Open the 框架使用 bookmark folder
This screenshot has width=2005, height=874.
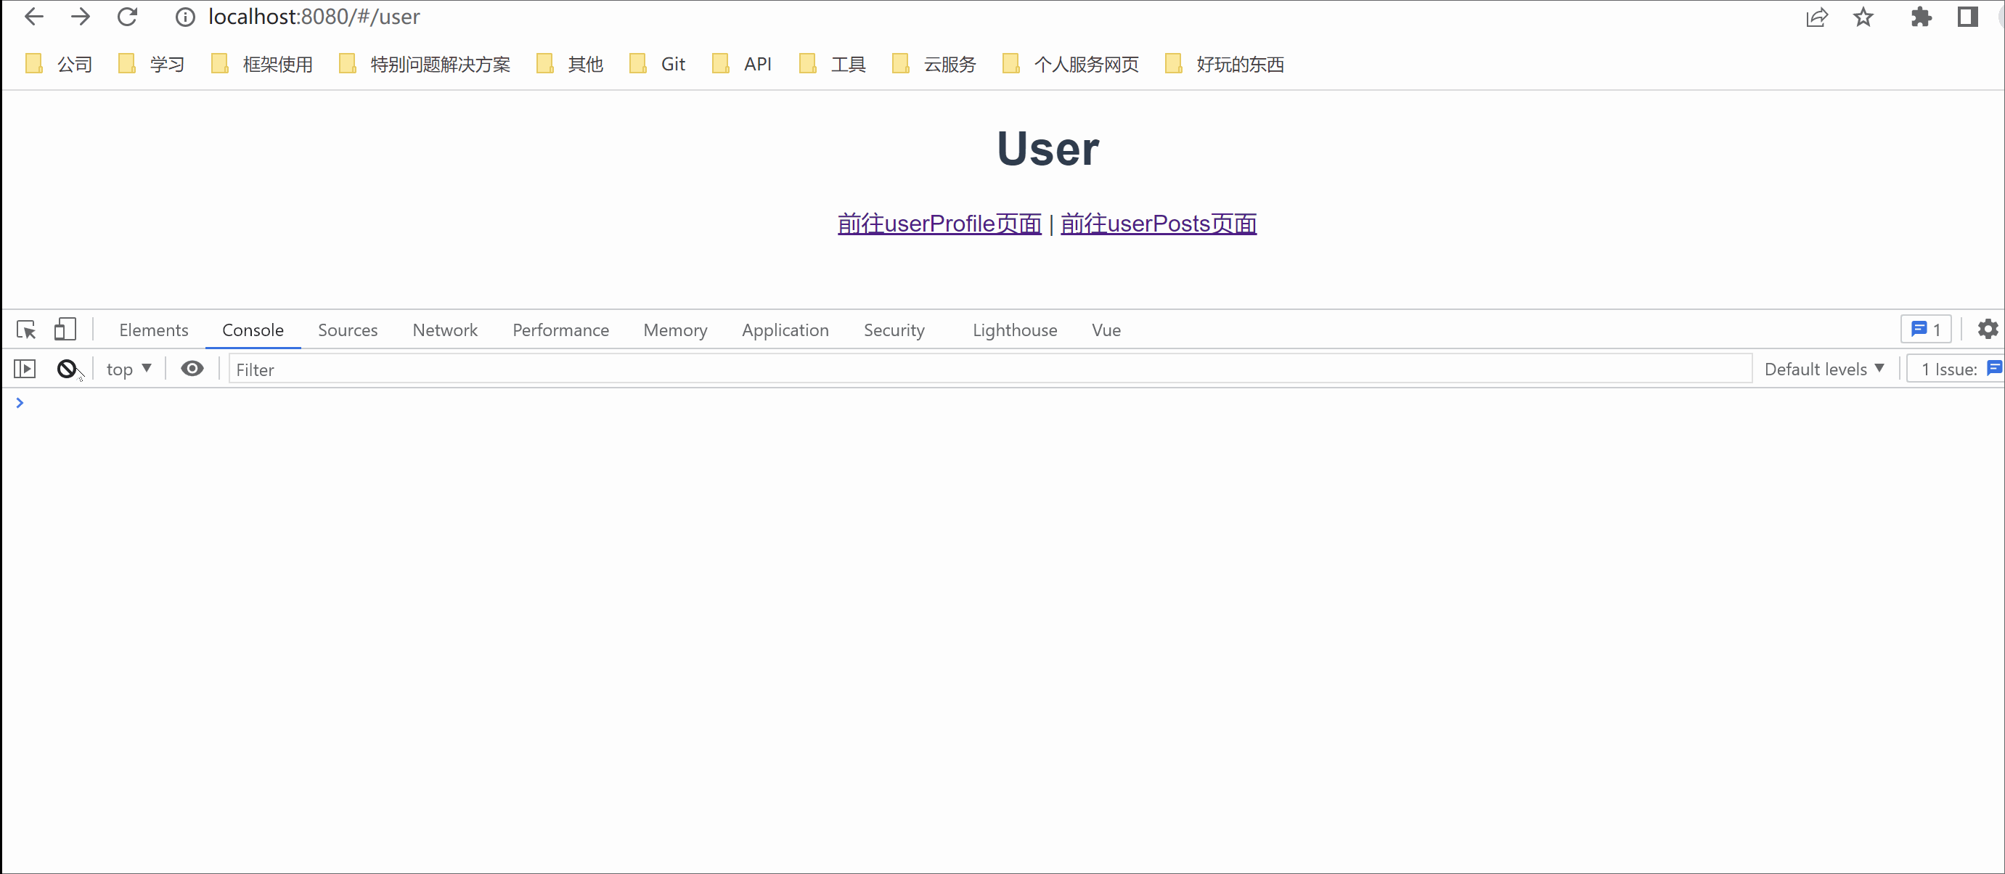[262, 65]
